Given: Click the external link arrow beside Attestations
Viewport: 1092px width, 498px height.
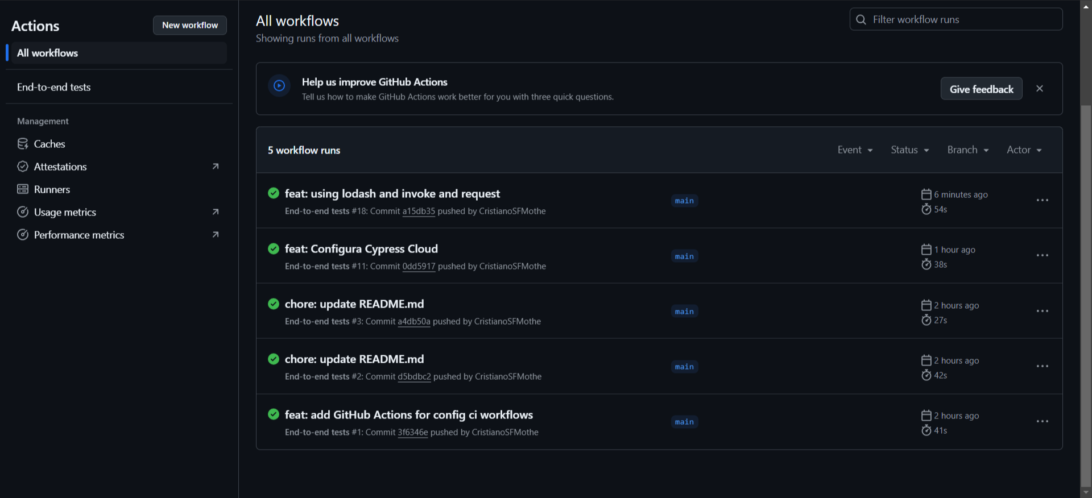Looking at the screenshot, I should [x=216, y=167].
